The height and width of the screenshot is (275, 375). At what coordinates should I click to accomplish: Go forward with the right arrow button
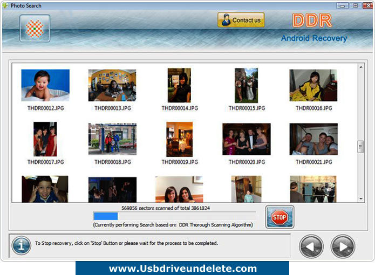click(343, 246)
